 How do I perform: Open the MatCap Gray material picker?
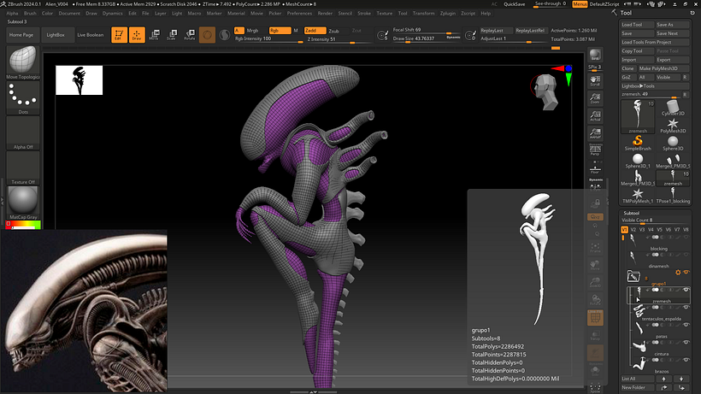click(x=23, y=203)
